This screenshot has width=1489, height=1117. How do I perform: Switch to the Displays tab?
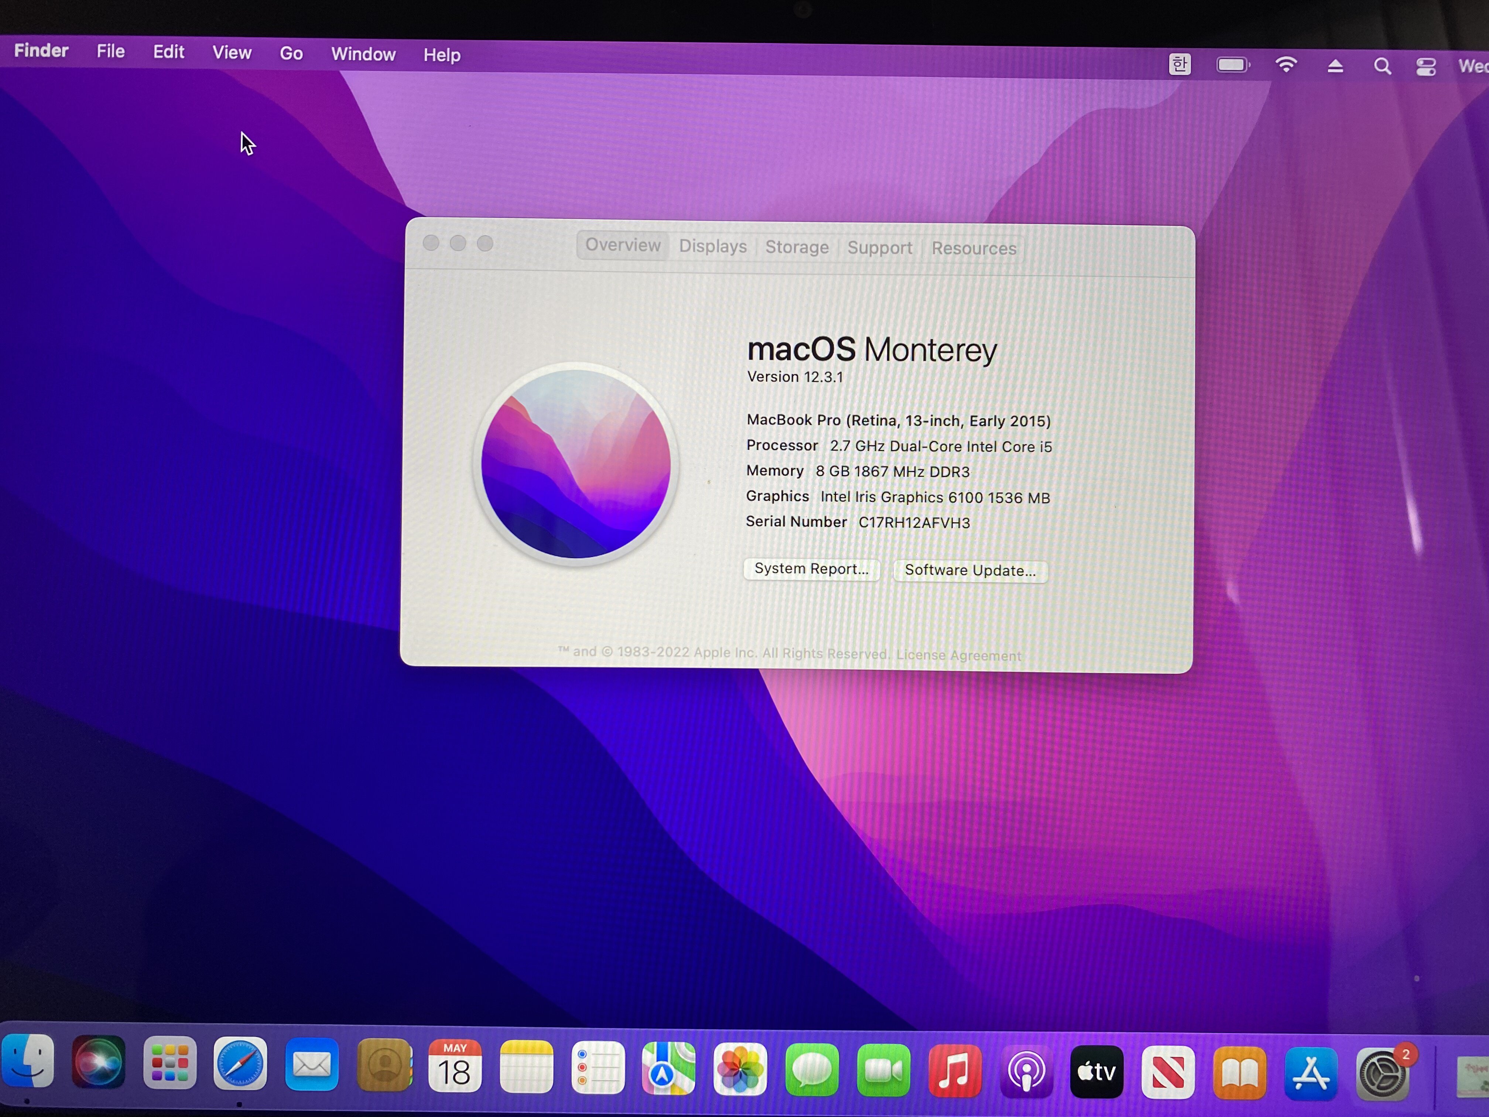pyautogui.click(x=712, y=246)
